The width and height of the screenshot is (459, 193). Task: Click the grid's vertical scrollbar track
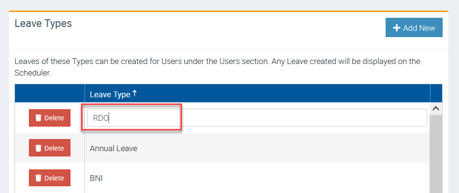point(436,154)
